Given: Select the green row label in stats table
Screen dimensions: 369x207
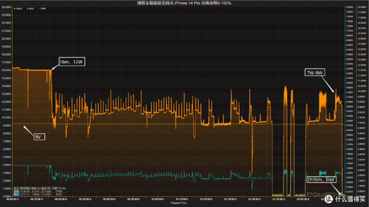Looking at the screenshot, I should [x=16, y=191].
